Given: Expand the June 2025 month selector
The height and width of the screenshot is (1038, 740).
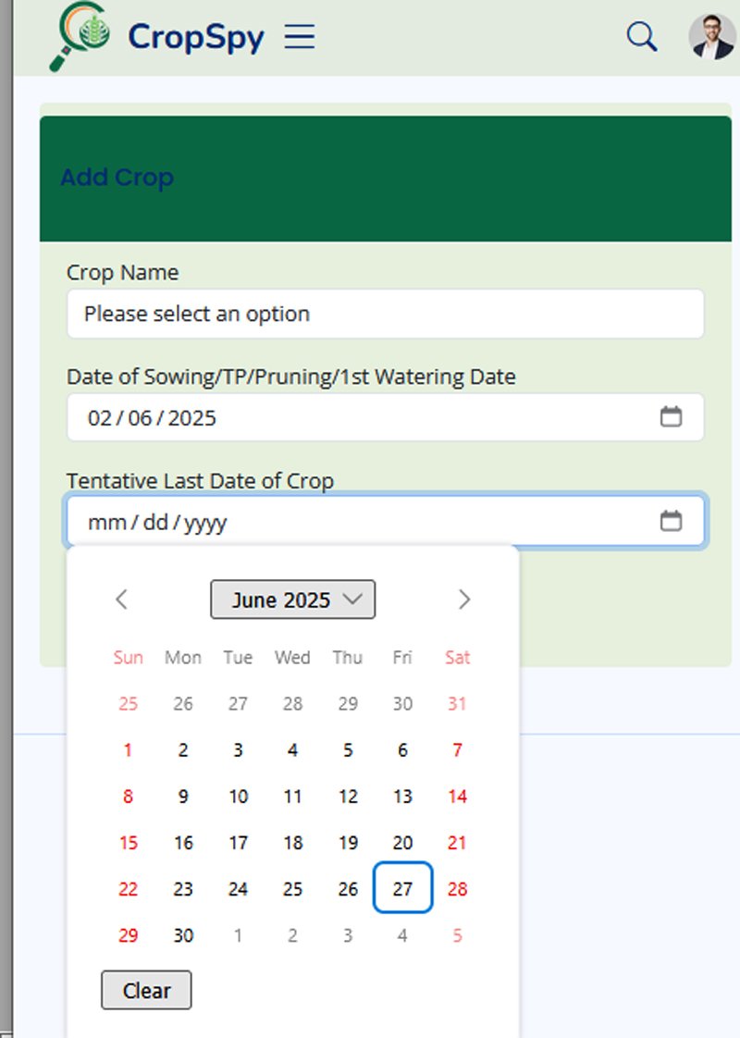Looking at the screenshot, I should [292, 599].
